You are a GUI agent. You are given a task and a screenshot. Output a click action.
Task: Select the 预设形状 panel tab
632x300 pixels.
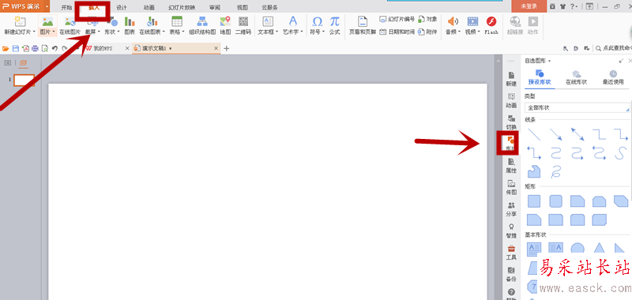(x=540, y=77)
